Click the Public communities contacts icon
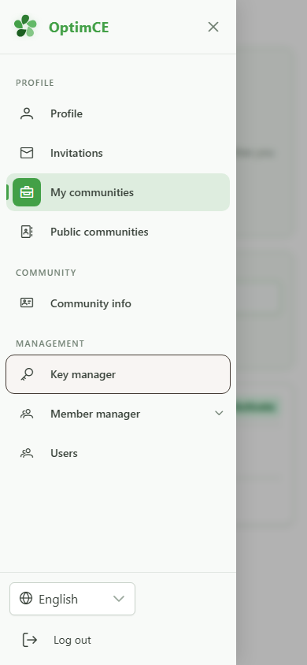The image size is (307, 665). pos(27,232)
